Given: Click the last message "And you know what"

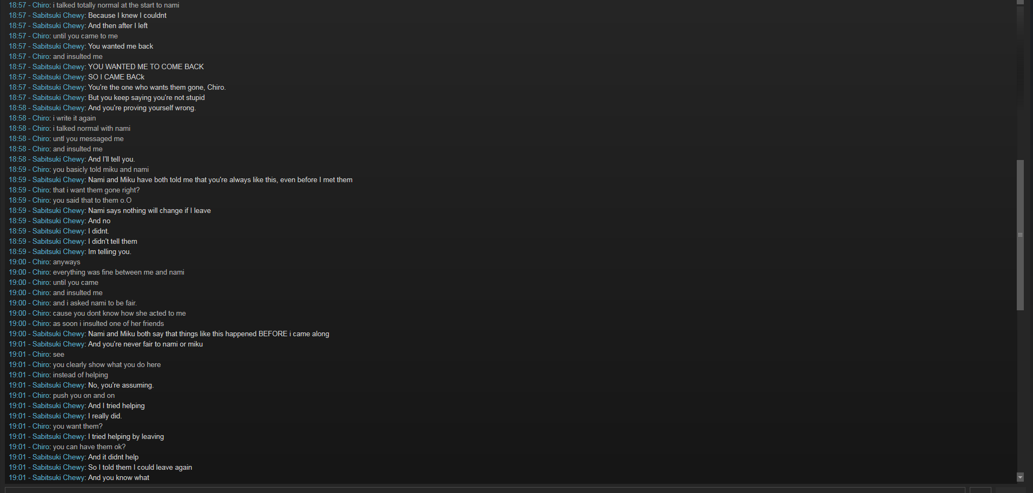Looking at the screenshot, I should 118,477.
